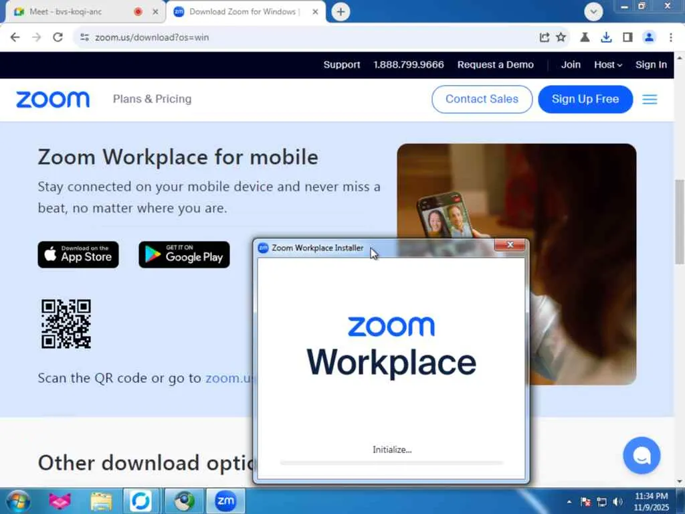Go back using browser back arrow

(x=15, y=37)
